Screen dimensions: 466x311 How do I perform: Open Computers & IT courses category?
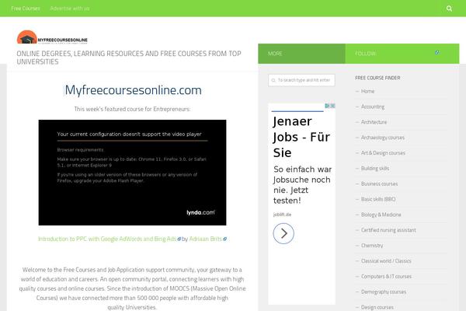coord(386,277)
